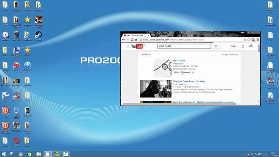Open the Windows Start button

[x=3, y=154]
